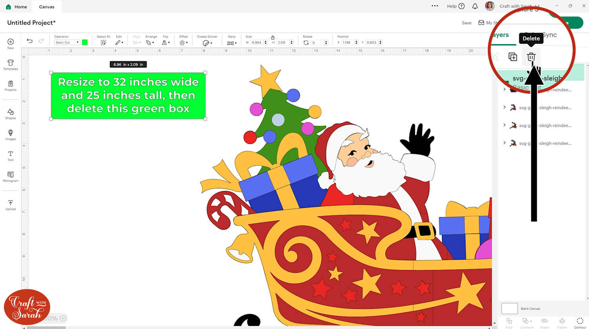
Task: Duplicate the layer using the copy icon
Action: (512, 57)
